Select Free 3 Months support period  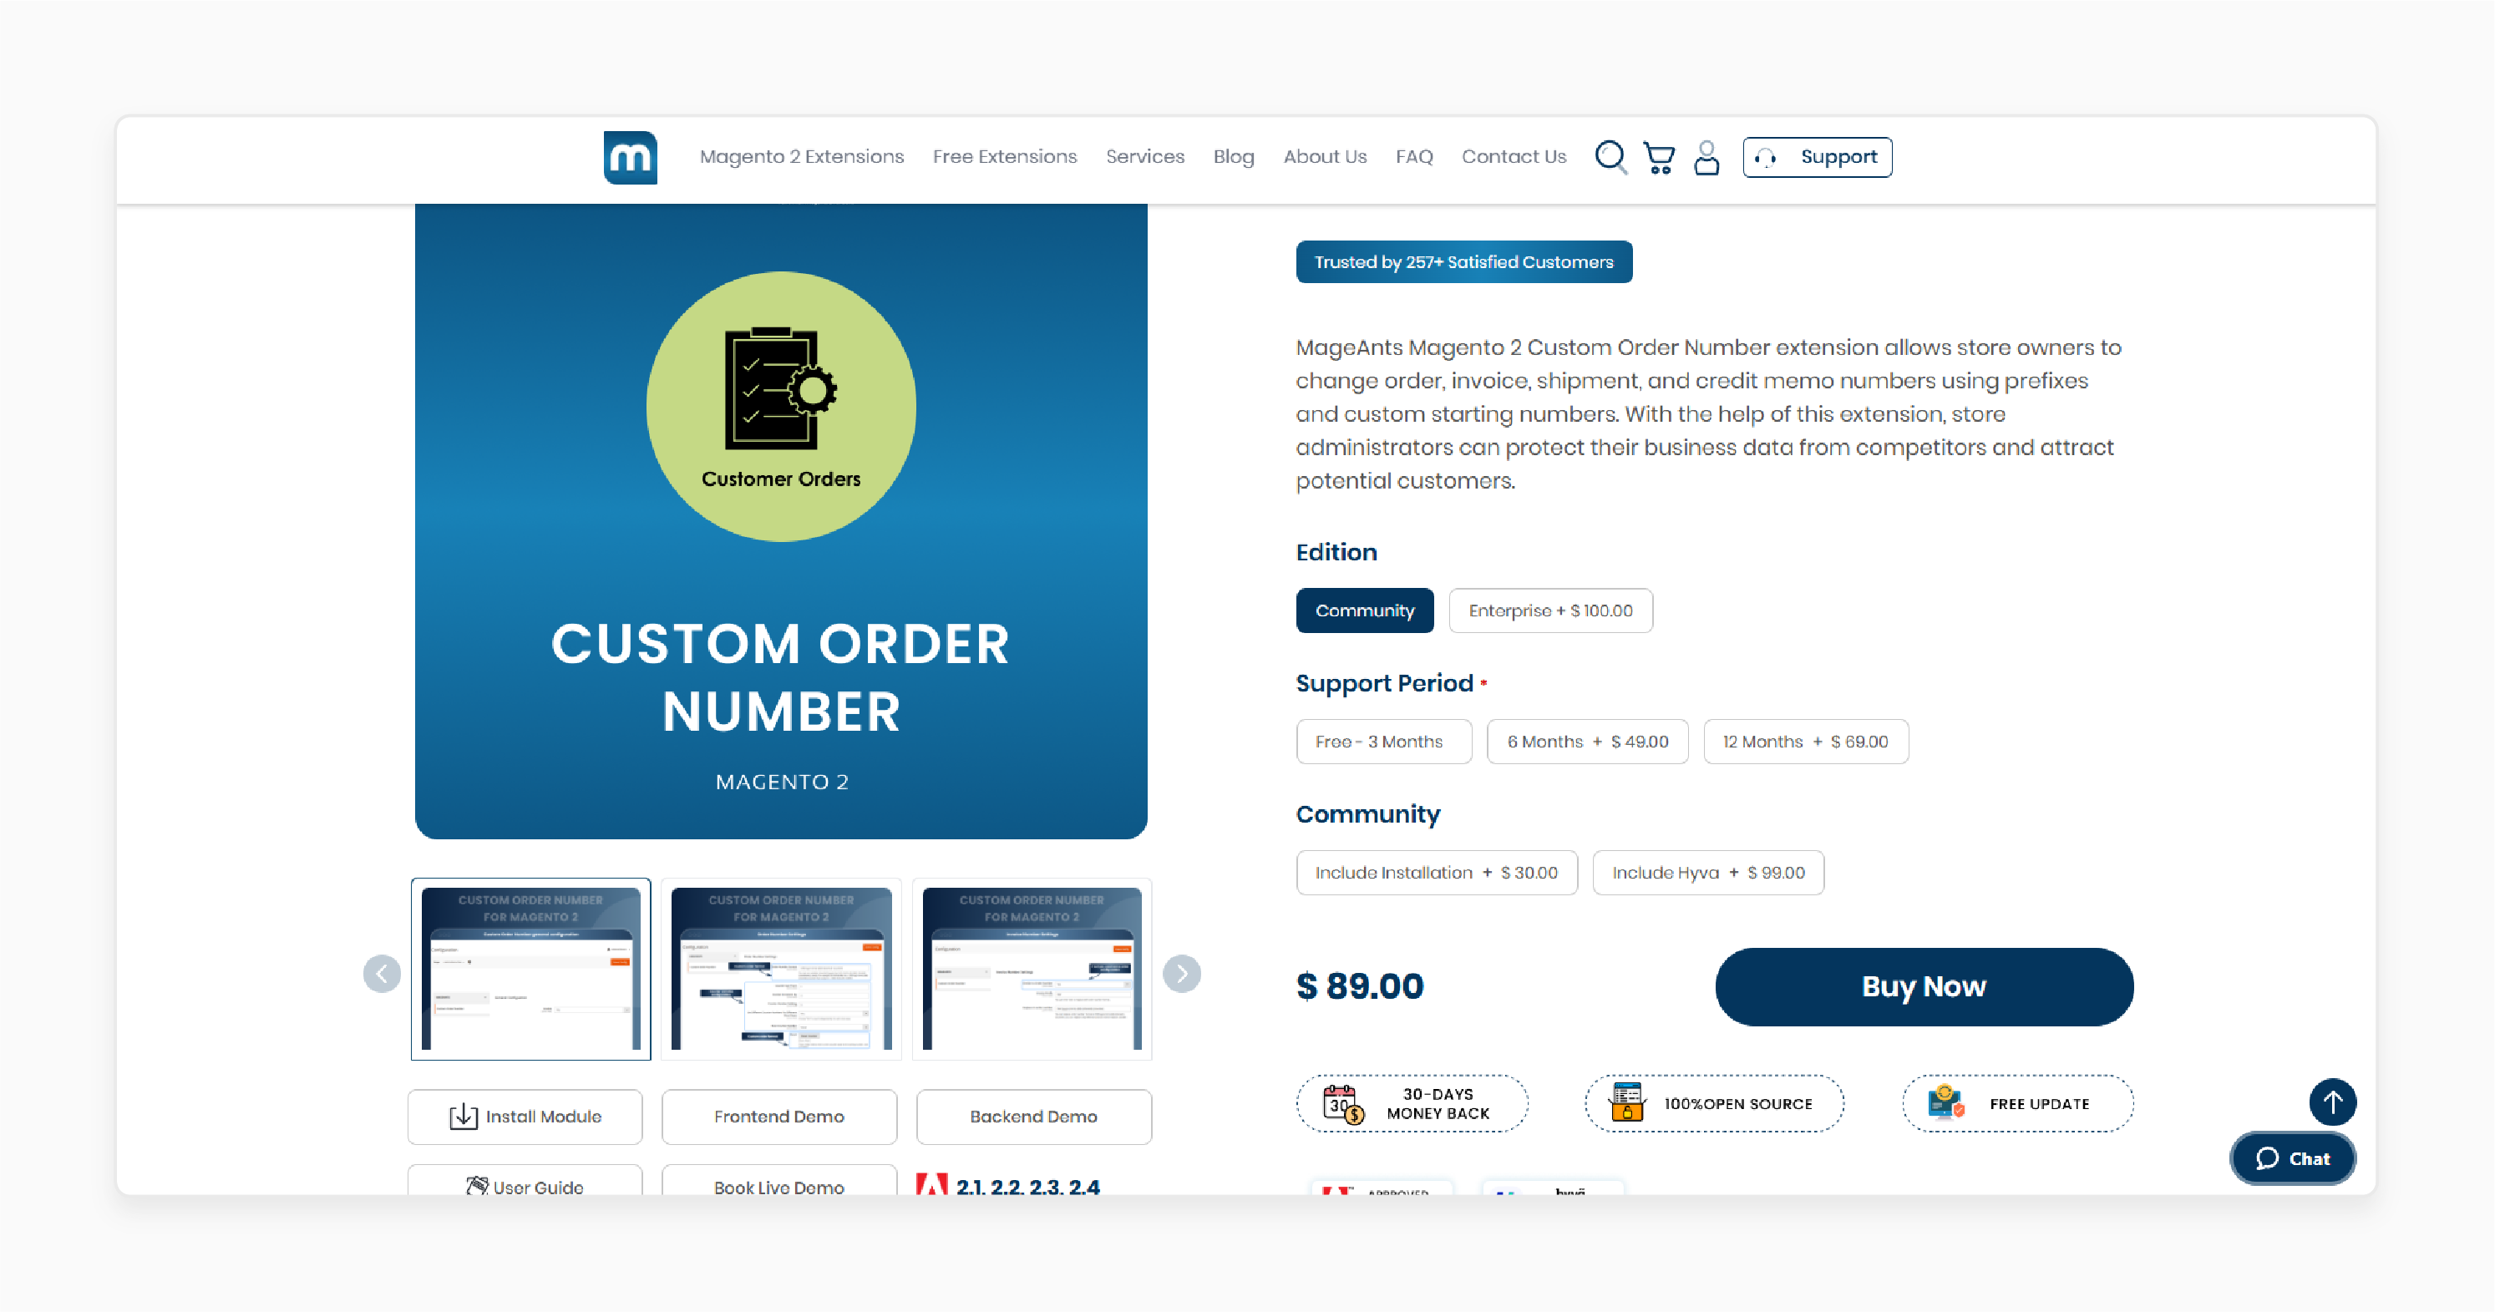1378,741
